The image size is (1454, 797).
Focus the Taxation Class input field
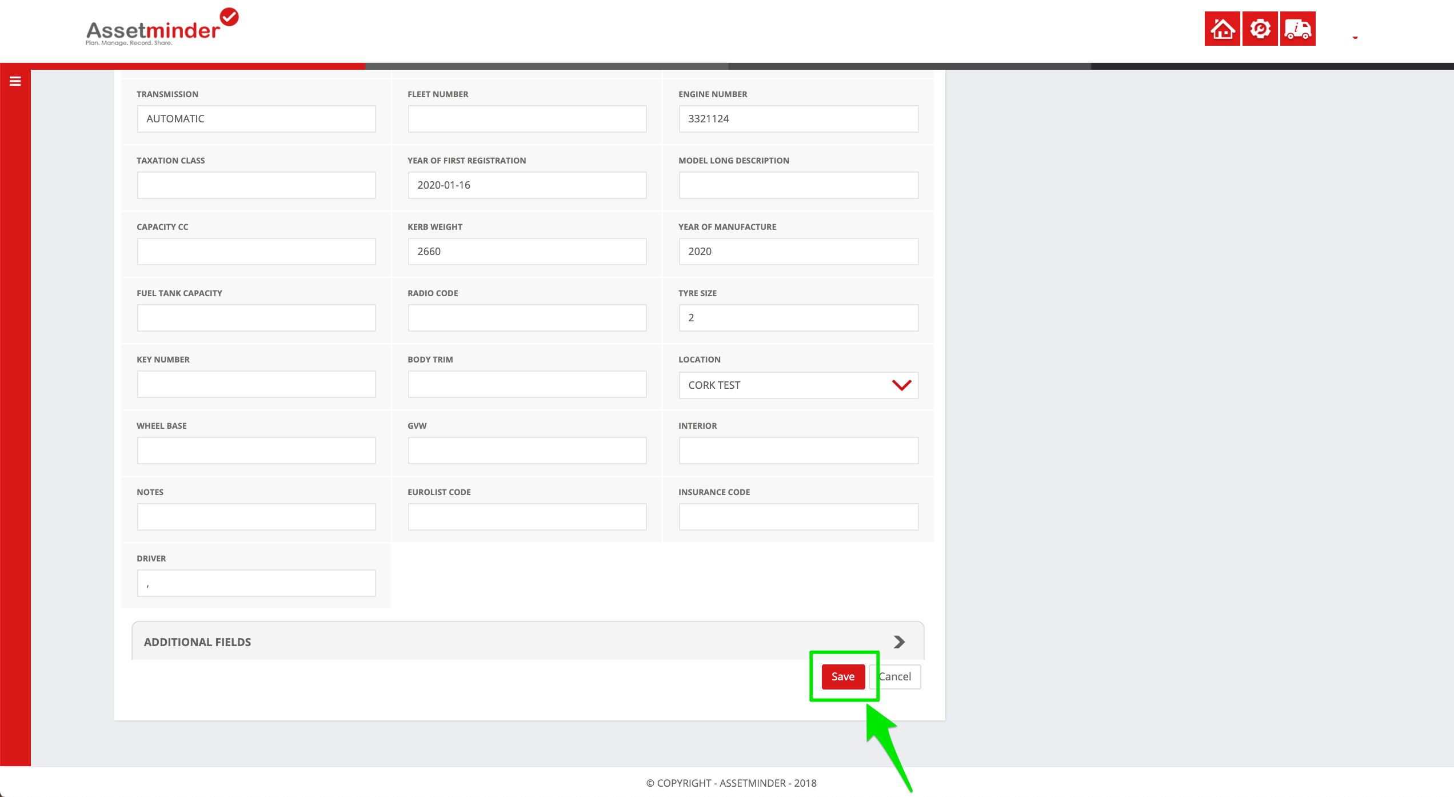[256, 185]
